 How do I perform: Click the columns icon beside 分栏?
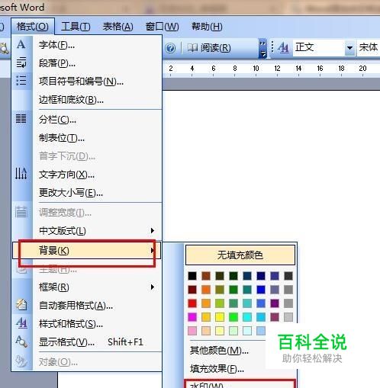[x=21, y=118]
